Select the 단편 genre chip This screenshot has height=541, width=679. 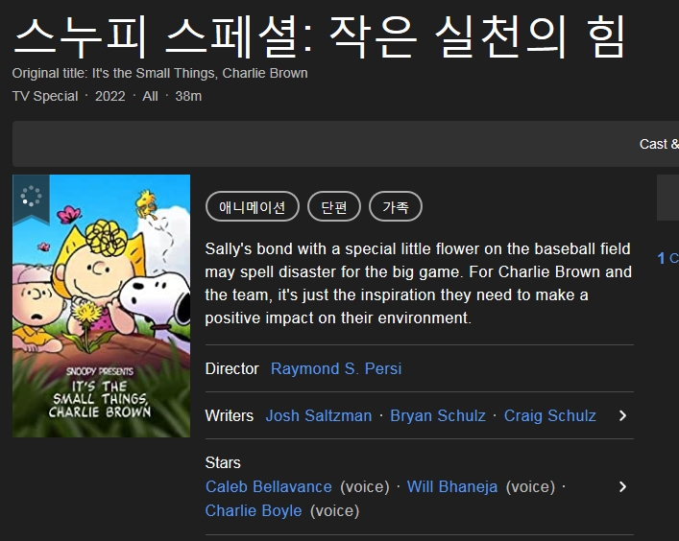334,206
